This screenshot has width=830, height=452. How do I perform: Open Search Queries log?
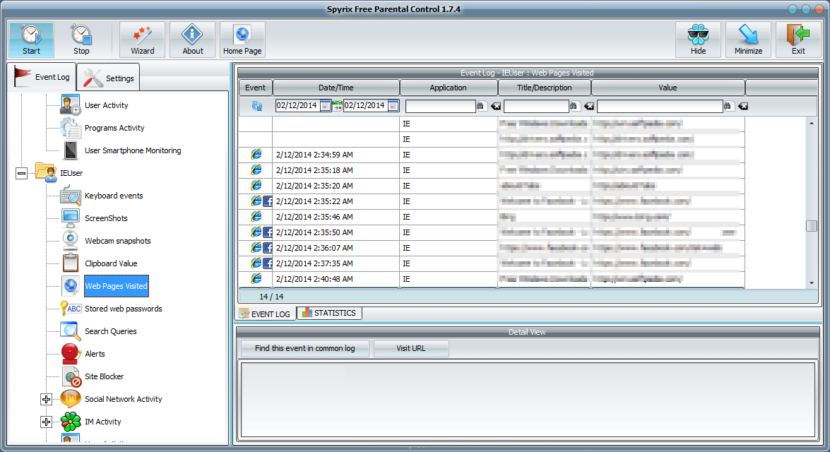click(x=111, y=331)
